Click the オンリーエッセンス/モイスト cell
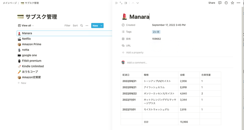The width and height of the screenshot is (244, 130). coord(160,94)
